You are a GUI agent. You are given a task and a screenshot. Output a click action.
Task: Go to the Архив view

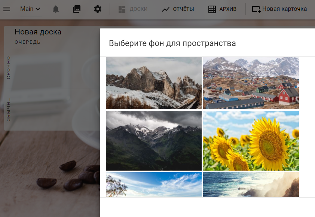[x=222, y=9]
